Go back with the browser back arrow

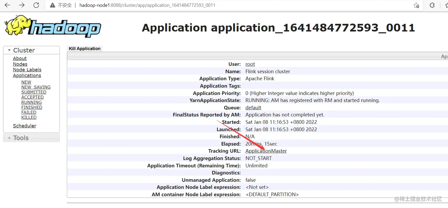pos(7,5)
